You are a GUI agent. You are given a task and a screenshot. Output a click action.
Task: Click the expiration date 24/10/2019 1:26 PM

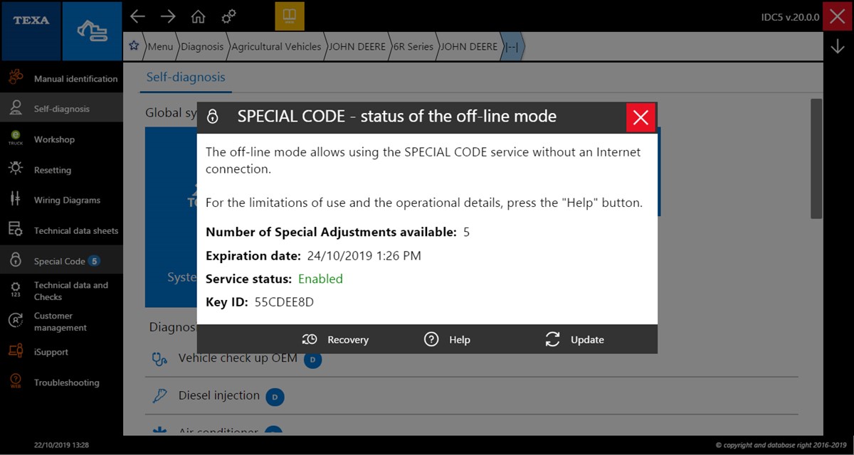pos(364,255)
